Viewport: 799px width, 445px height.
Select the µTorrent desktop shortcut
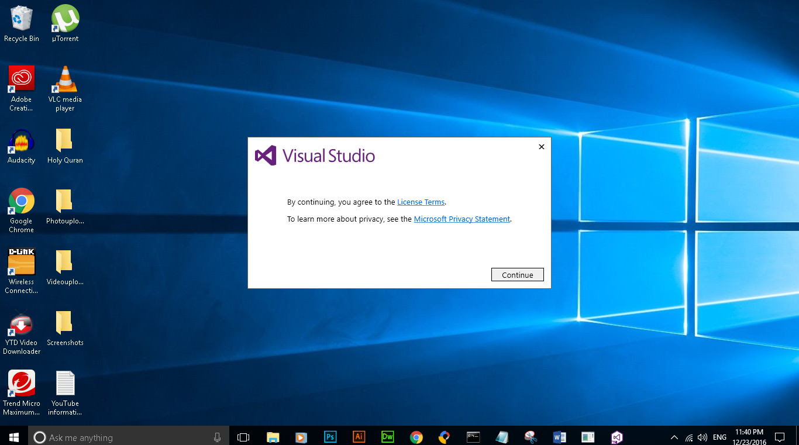(65, 24)
